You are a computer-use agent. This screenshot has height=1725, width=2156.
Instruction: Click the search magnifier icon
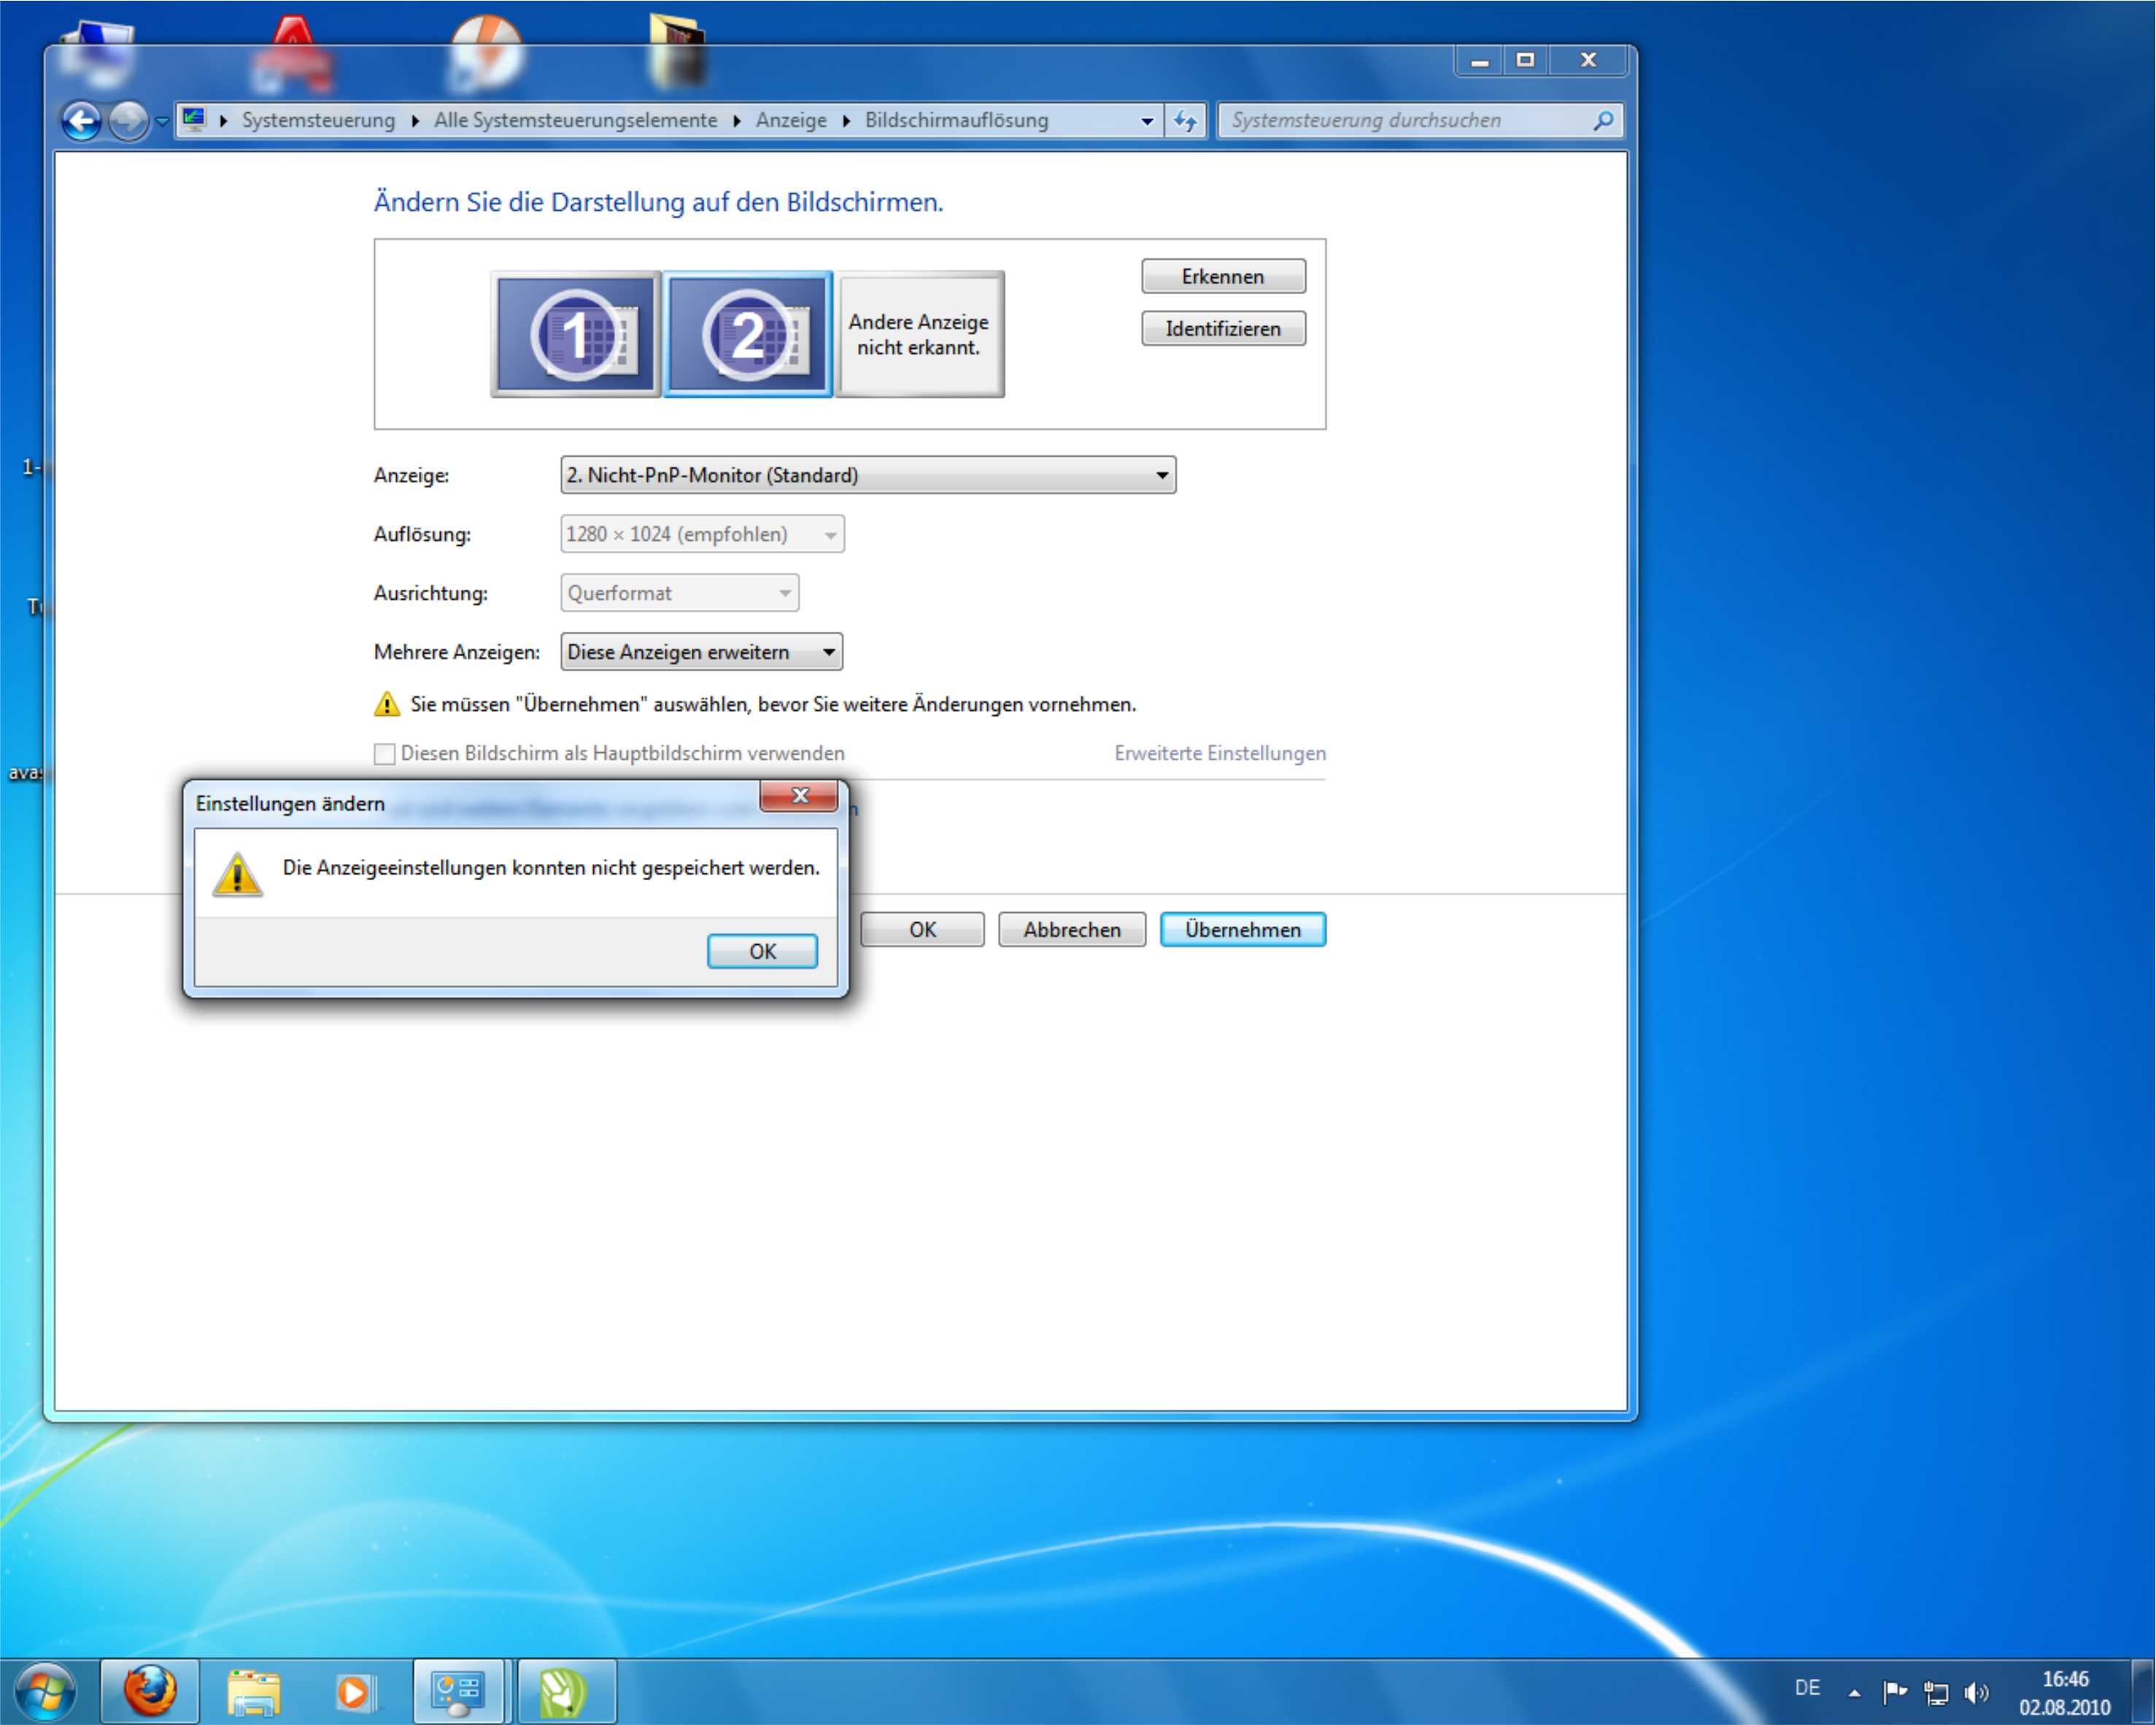(1602, 121)
